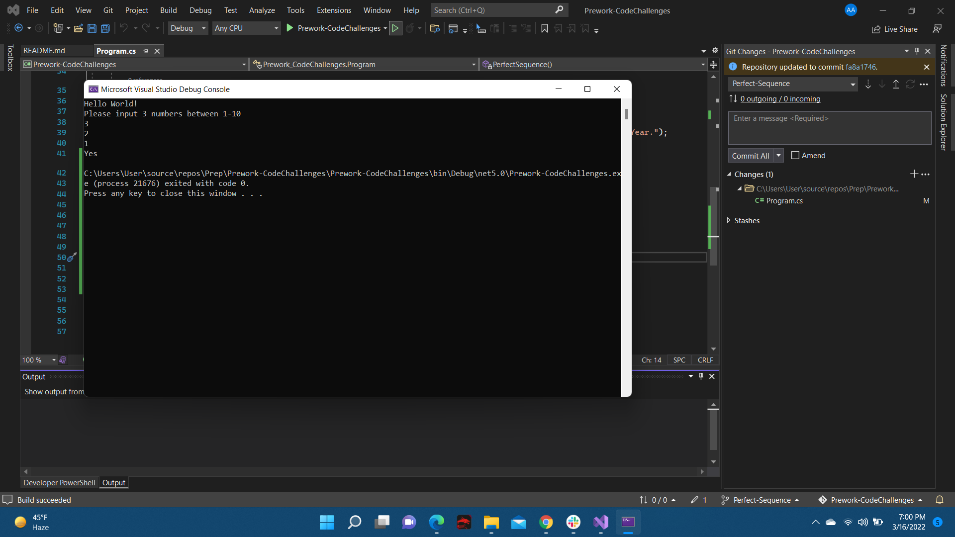Enable the Amend checkbox
This screenshot has height=537, width=955.
pyautogui.click(x=795, y=155)
